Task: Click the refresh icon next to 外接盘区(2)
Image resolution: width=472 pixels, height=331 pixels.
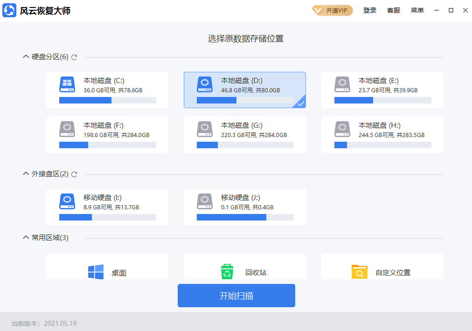Action: tap(74, 173)
